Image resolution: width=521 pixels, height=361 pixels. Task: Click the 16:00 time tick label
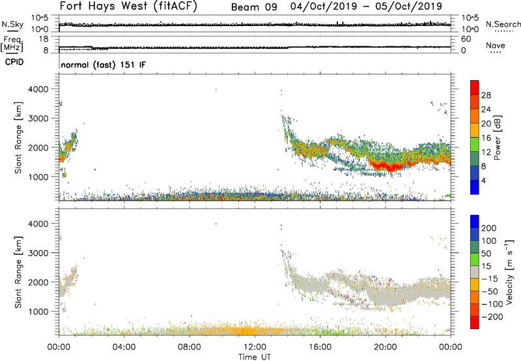pos(320,347)
